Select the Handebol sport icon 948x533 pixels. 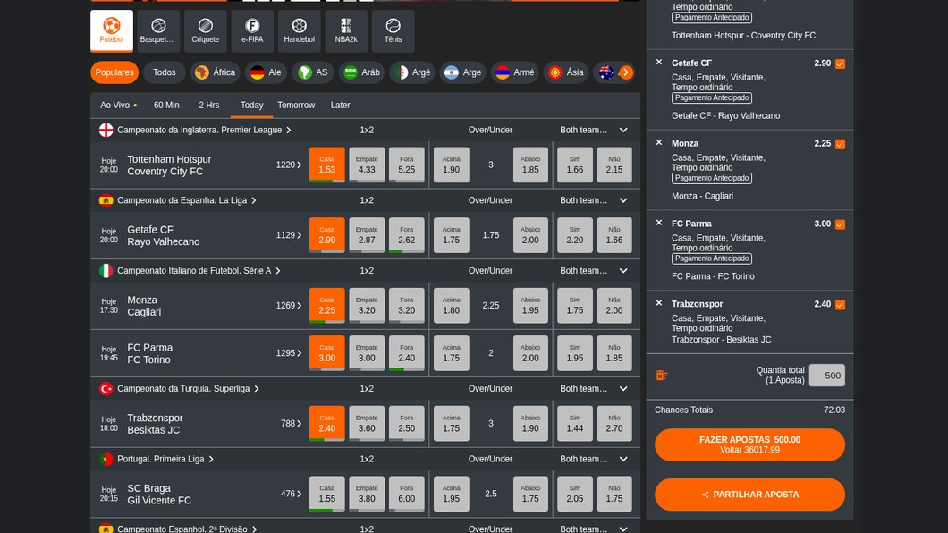coord(300,30)
